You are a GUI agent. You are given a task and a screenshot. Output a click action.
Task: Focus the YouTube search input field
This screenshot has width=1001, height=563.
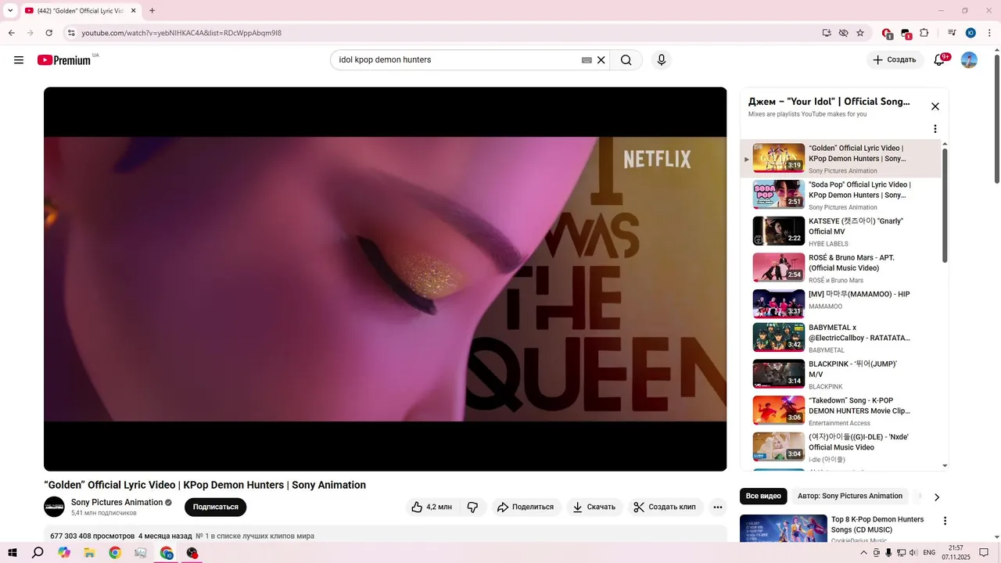point(457,60)
